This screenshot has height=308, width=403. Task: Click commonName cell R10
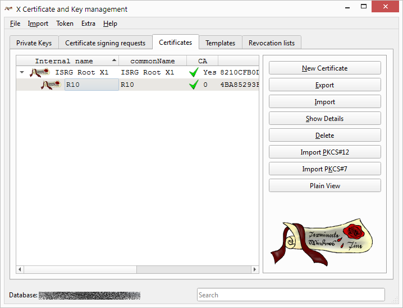click(127, 85)
